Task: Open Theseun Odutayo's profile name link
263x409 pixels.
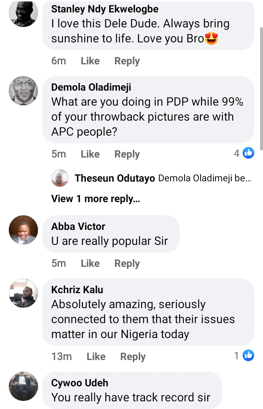Action: point(115,178)
